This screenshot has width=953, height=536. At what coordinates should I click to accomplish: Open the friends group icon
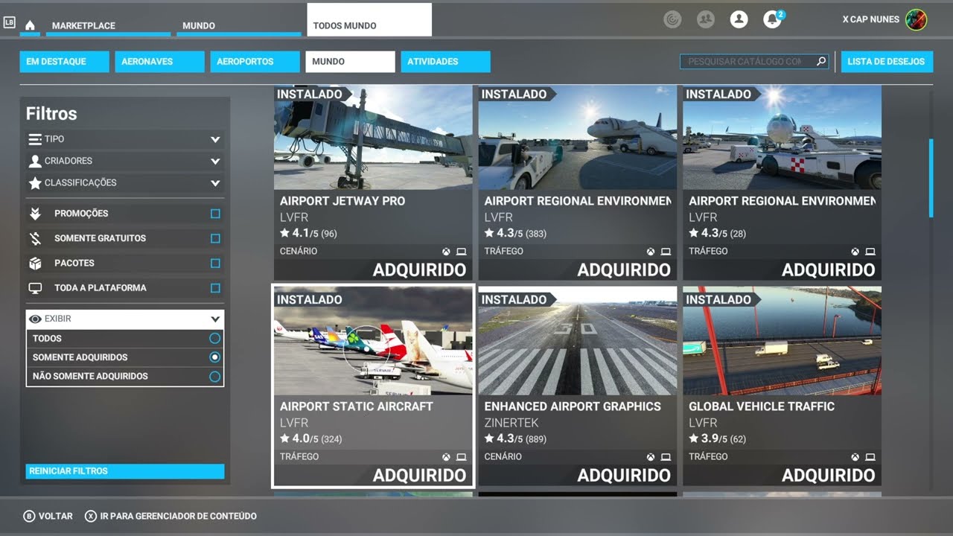coord(706,19)
